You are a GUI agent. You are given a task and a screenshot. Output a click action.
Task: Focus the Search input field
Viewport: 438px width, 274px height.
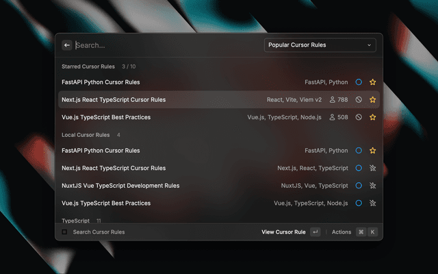[164, 45]
